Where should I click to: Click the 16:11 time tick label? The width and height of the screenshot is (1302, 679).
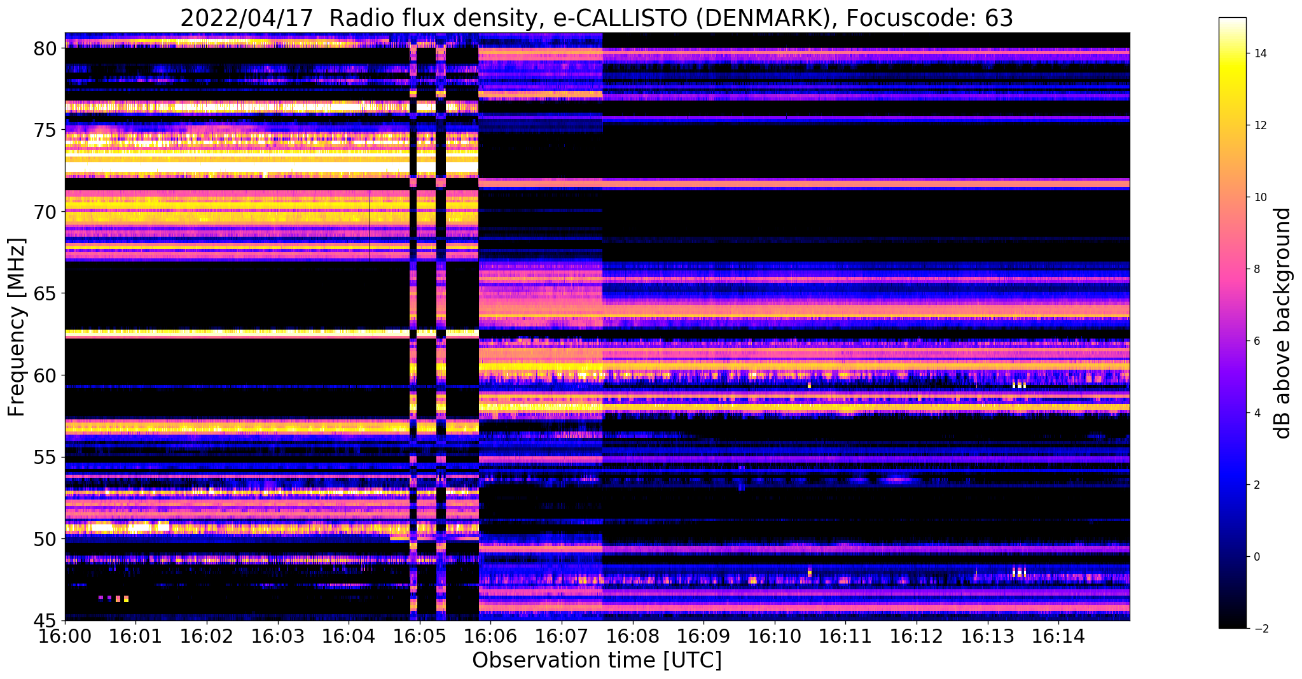pos(845,636)
